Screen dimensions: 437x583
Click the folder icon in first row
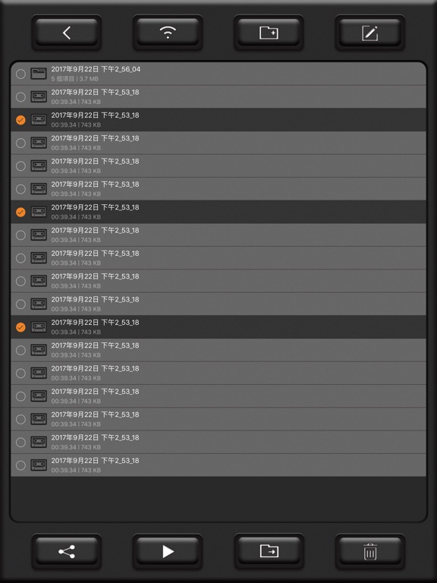tap(39, 74)
